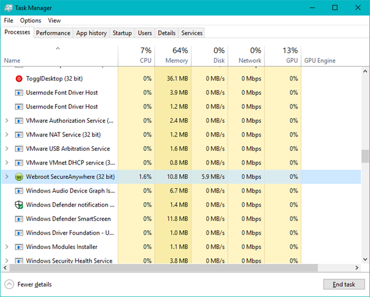The width and height of the screenshot is (370, 297).
Task: Click horizontal scrollbar left arrow
Action: [x=5, y=268]
